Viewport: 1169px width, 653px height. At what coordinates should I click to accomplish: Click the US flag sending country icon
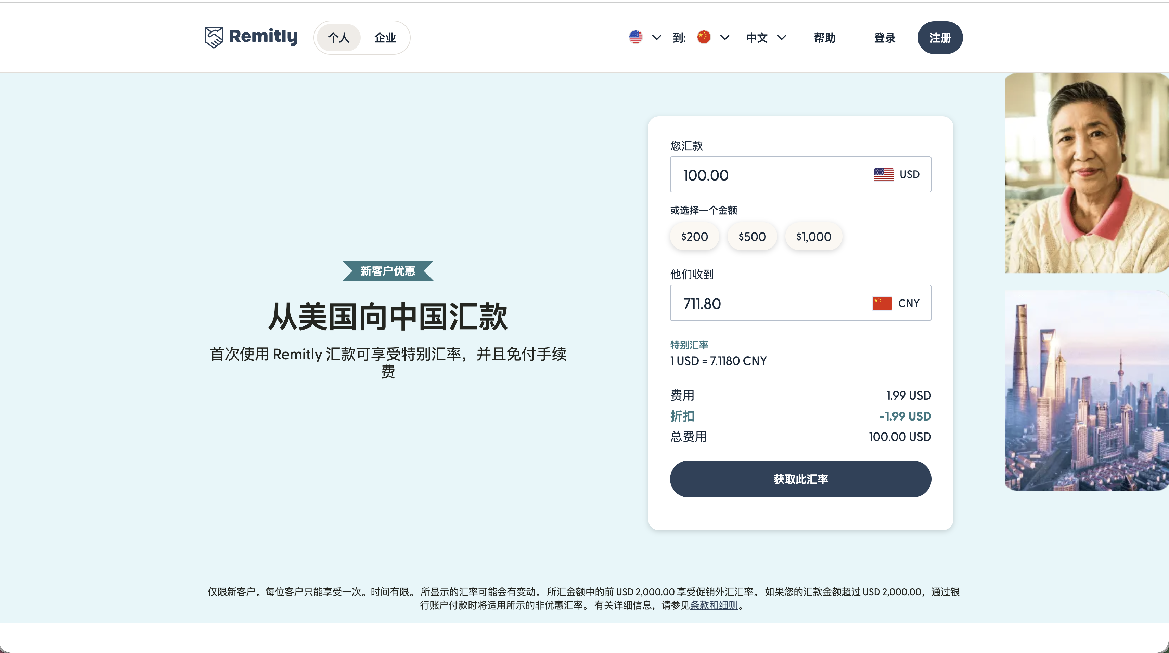click(635, 37)
